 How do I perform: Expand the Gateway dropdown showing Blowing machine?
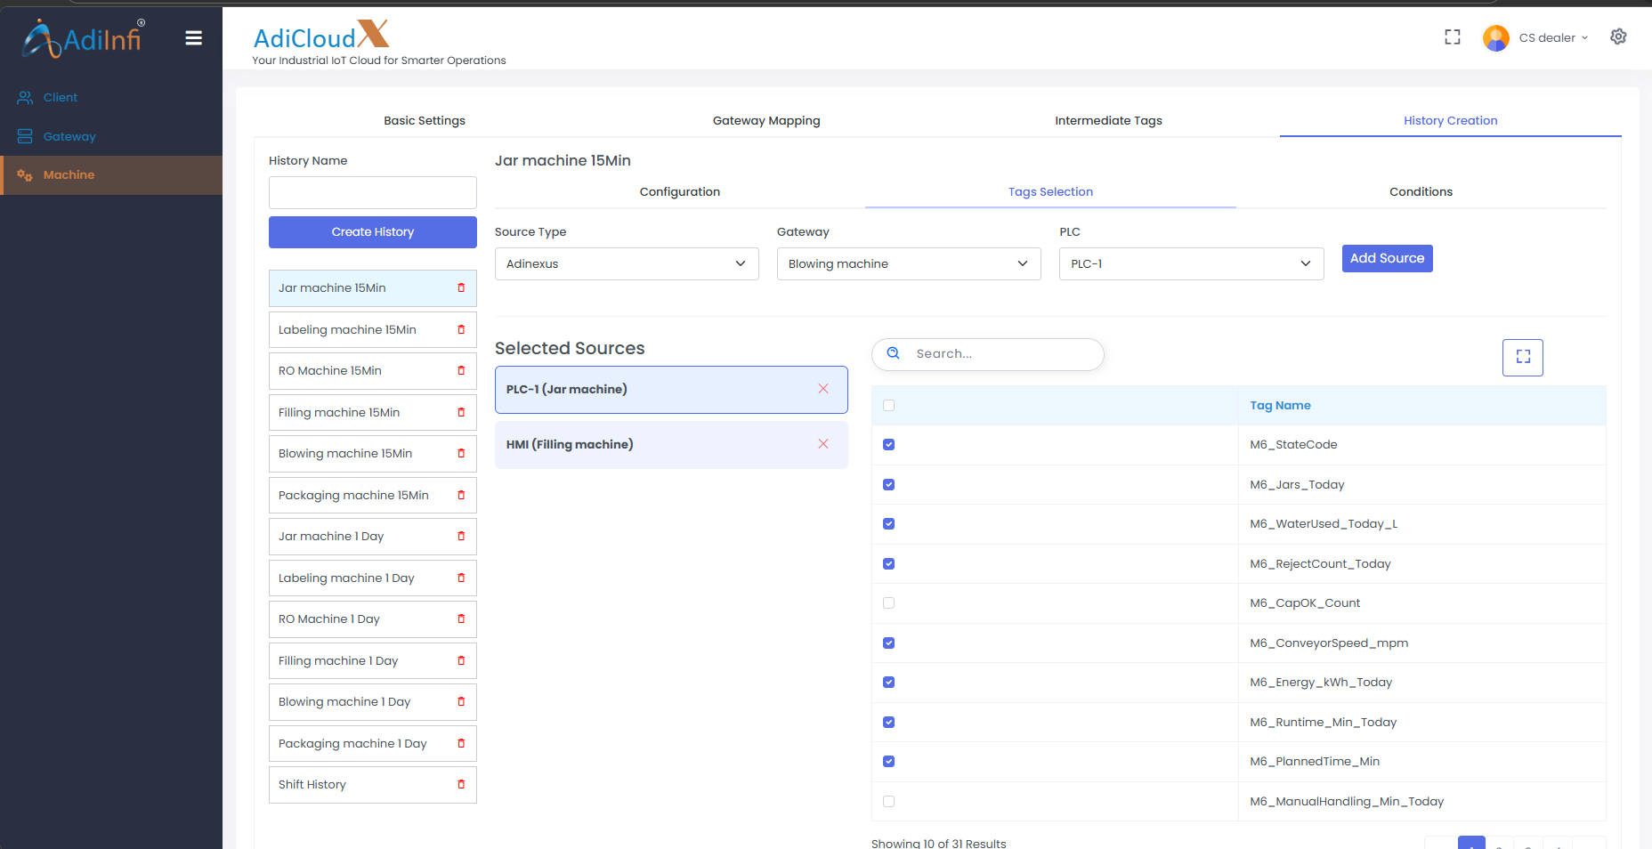(x=908, y=264)
